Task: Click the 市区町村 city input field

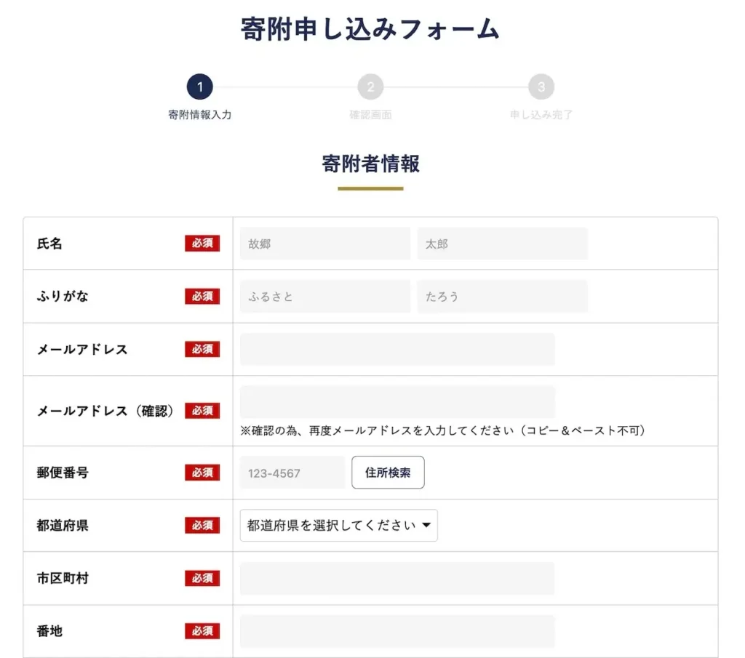Action: pyautogui.click(x=397, y=579)
